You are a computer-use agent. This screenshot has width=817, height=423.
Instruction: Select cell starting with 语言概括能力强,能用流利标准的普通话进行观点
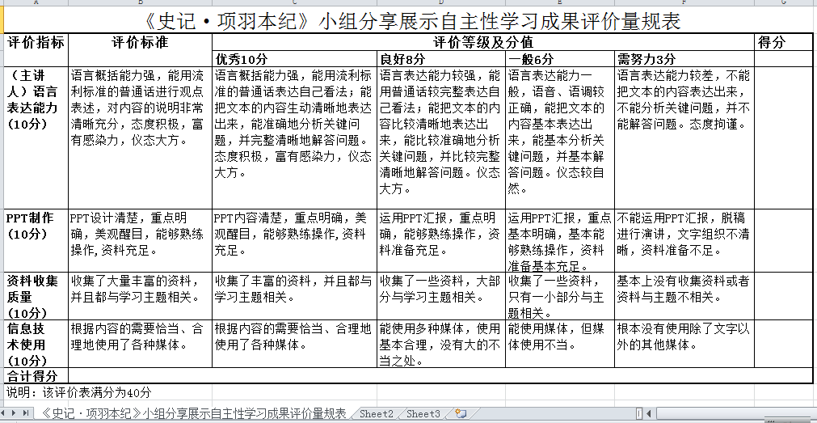pos(140,137)
